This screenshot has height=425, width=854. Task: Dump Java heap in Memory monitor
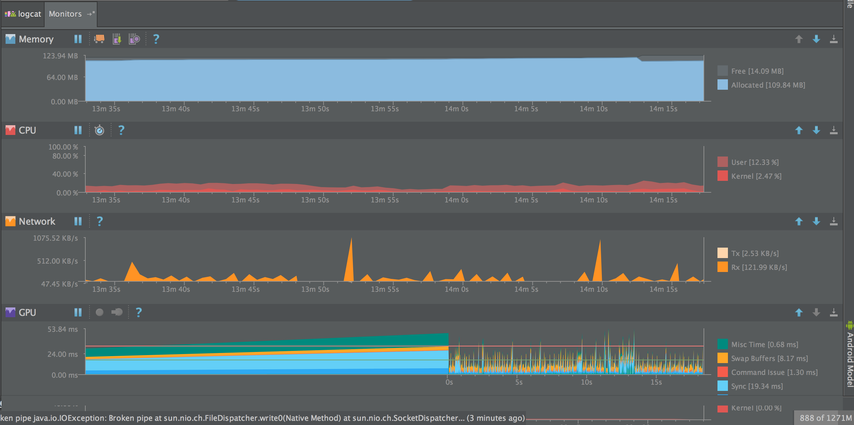(117, 39)
